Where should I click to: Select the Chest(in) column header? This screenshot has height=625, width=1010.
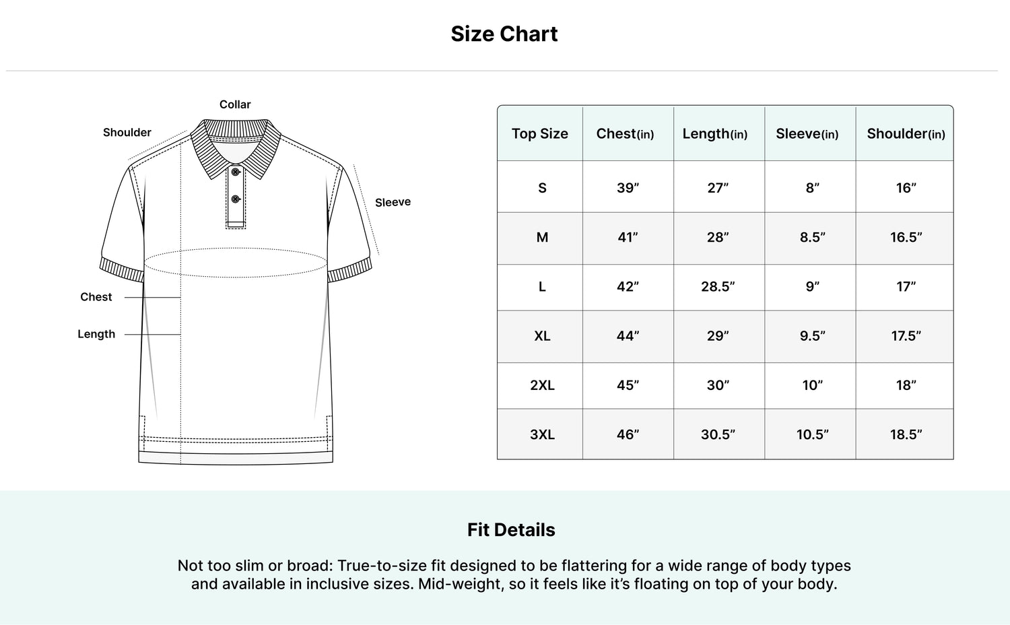tap(625, 133)
